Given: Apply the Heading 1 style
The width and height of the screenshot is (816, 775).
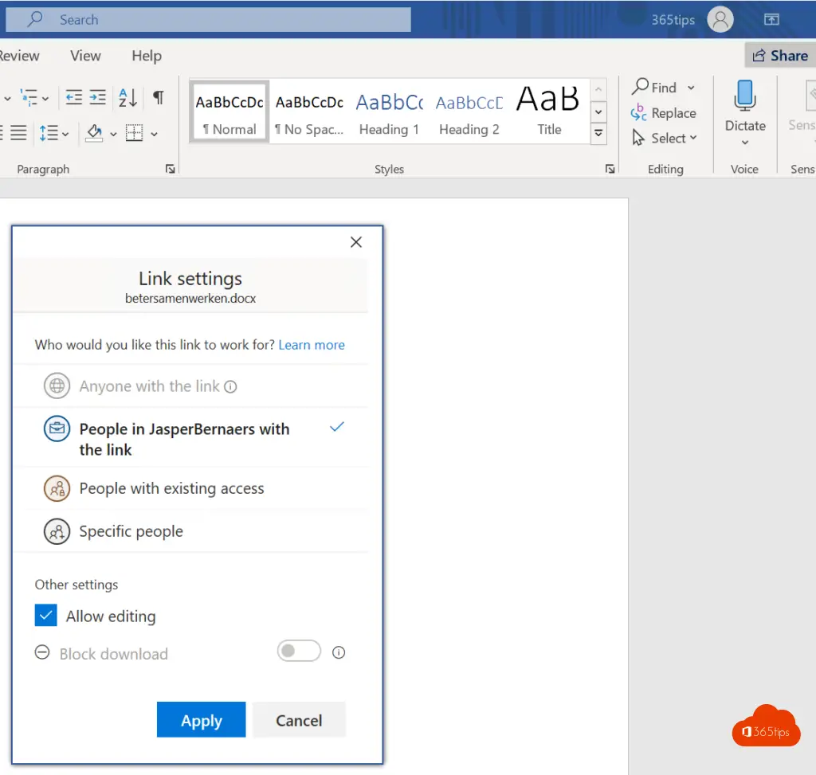Looking at the screenshot, I should click(389, 112).
